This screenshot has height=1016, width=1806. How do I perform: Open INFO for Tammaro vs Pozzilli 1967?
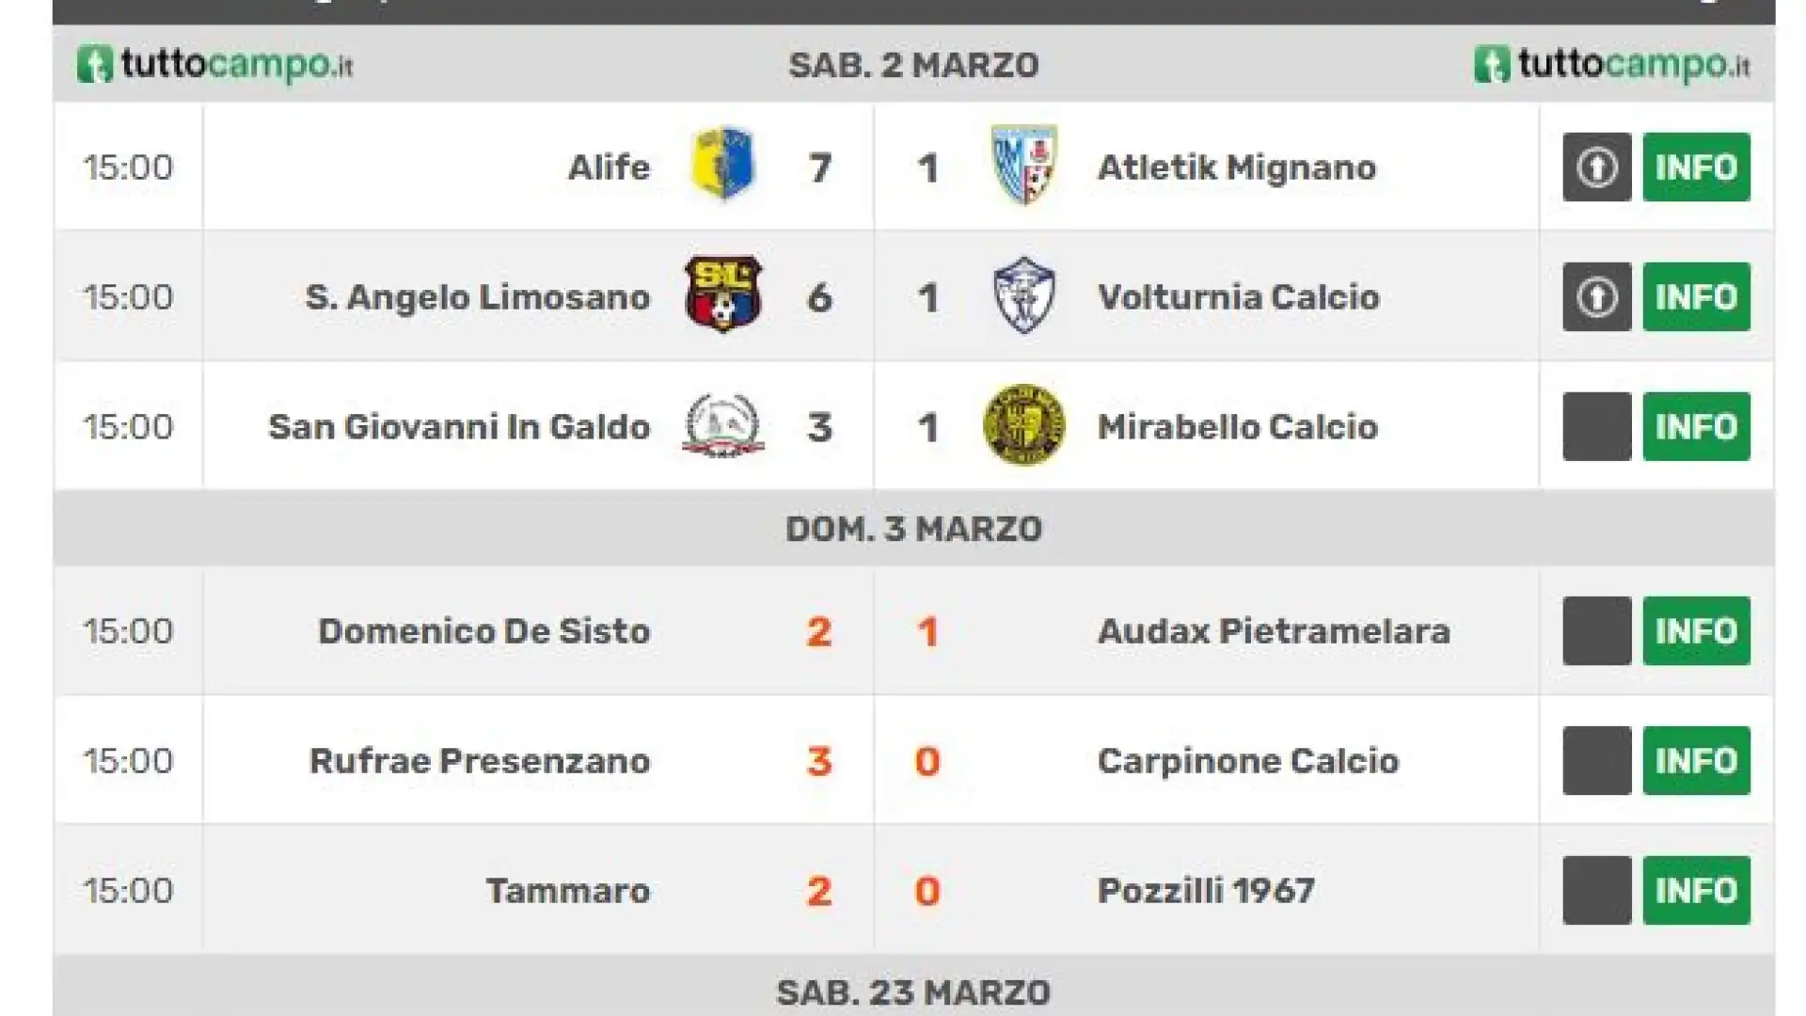pyautogui.click(x=1697, y=891)
